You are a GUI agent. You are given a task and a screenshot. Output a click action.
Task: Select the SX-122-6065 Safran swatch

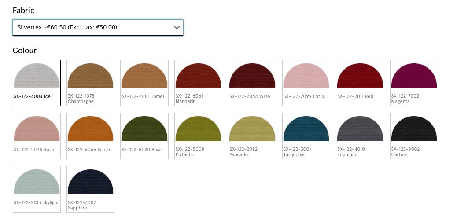click(91, 136)
